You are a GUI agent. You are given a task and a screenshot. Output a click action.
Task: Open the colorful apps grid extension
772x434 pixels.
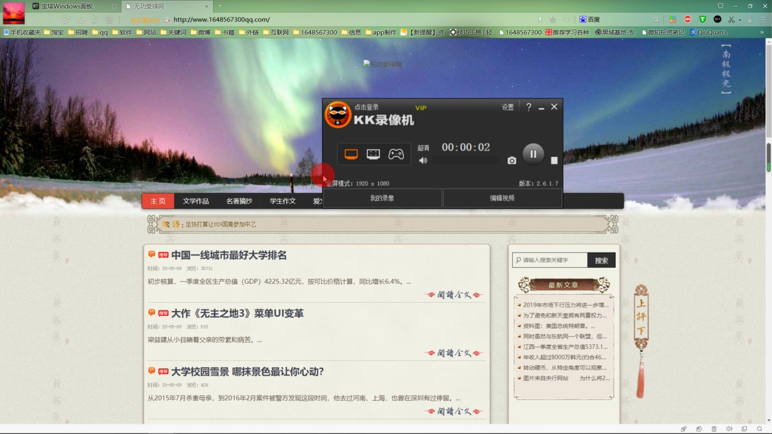click(x=673, y=19)
